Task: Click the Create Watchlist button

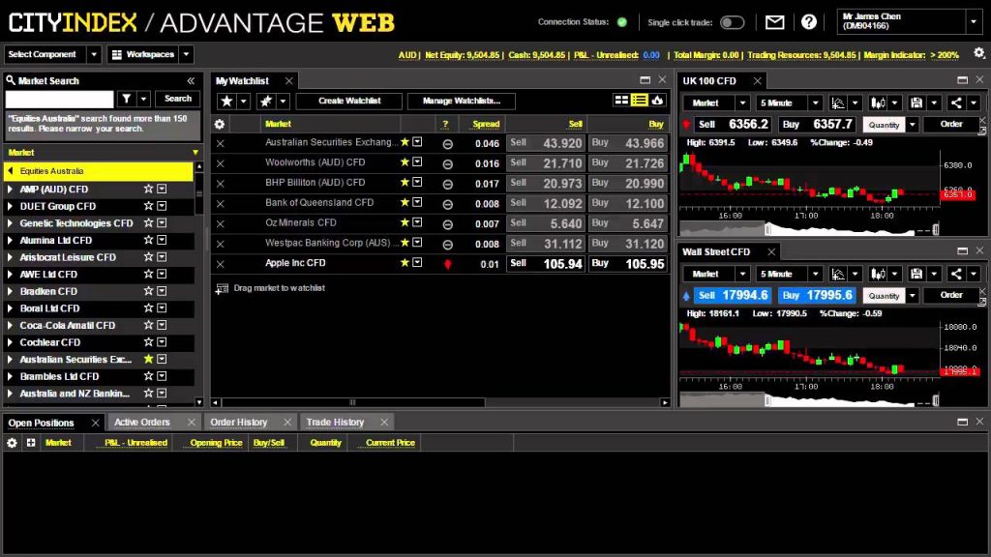Action: tap(348, 101)
